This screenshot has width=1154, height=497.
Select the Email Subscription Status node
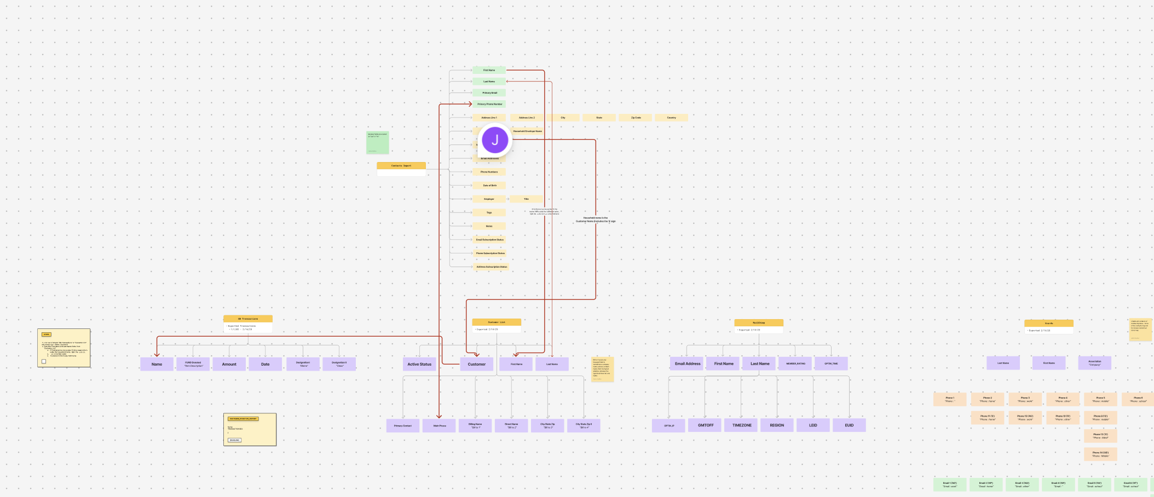(489, 240)
